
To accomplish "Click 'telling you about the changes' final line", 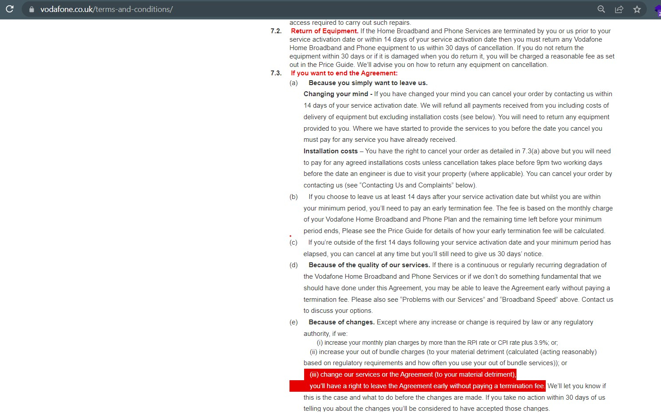I will [x=426, y=409].
